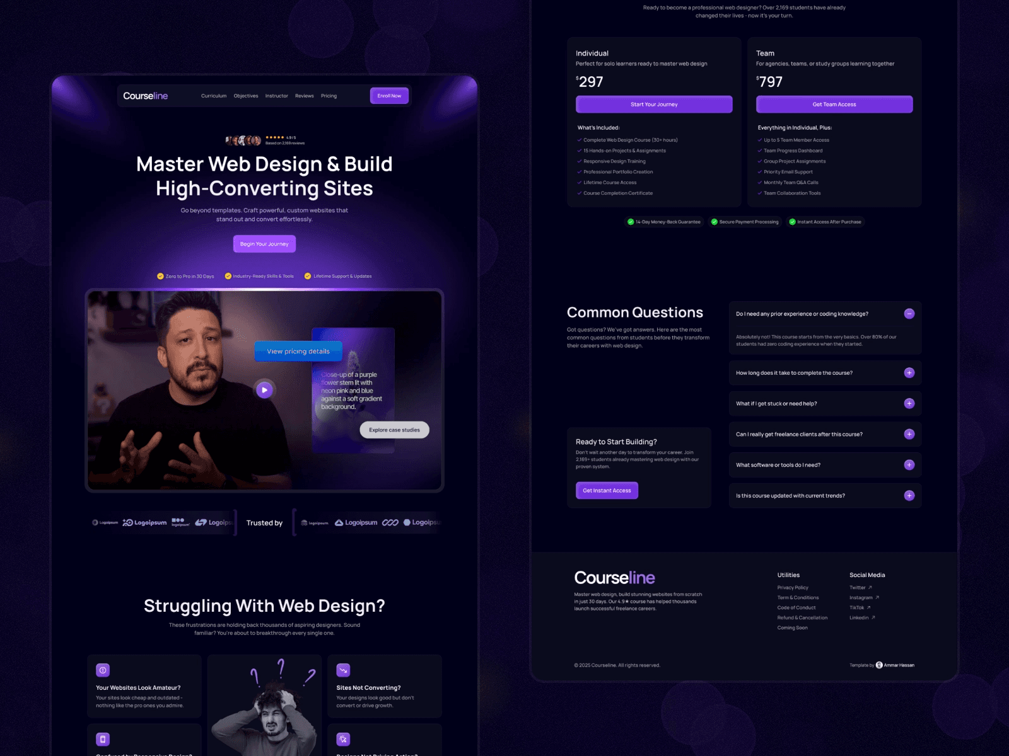Click the warning icon on Your Websites Look Amateur card
The width and height of the screenshot is (1009, 756).
pos(103,670)
